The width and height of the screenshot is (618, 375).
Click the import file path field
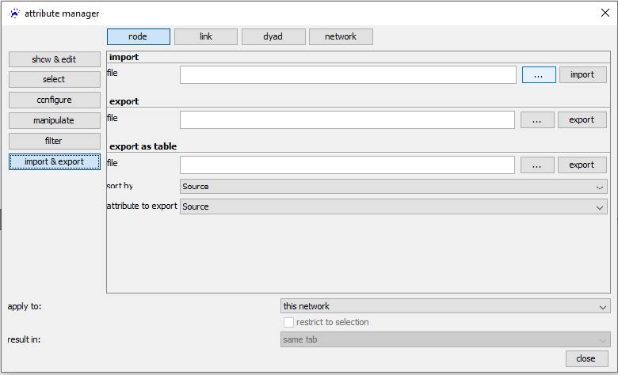[348, 74]
